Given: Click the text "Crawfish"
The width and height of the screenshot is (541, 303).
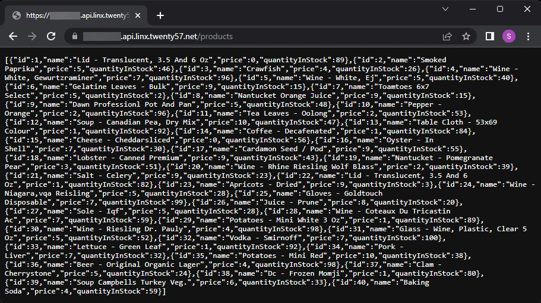Looking at the screenshot, I should pyautogui.click(x=264, y=69).
